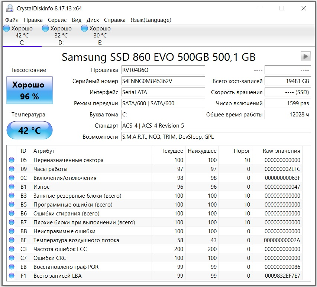Click the Raw-значения column header

[x=281, y=151]
